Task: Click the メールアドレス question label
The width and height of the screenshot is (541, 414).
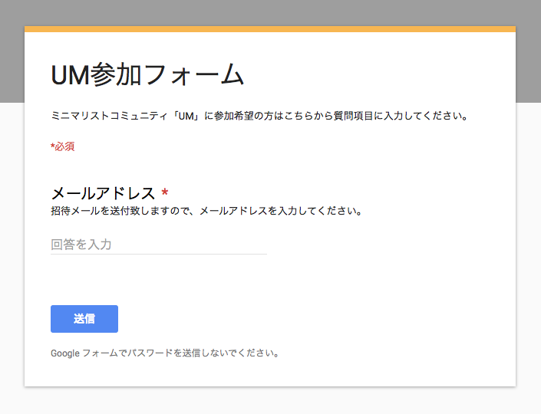Action: point(103,193)
